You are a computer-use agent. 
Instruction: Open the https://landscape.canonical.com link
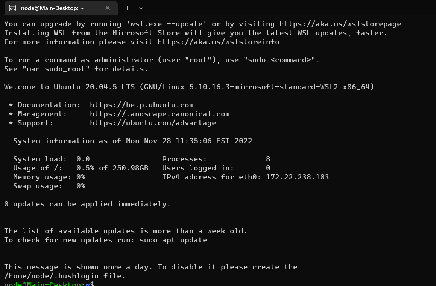point(160,114)
